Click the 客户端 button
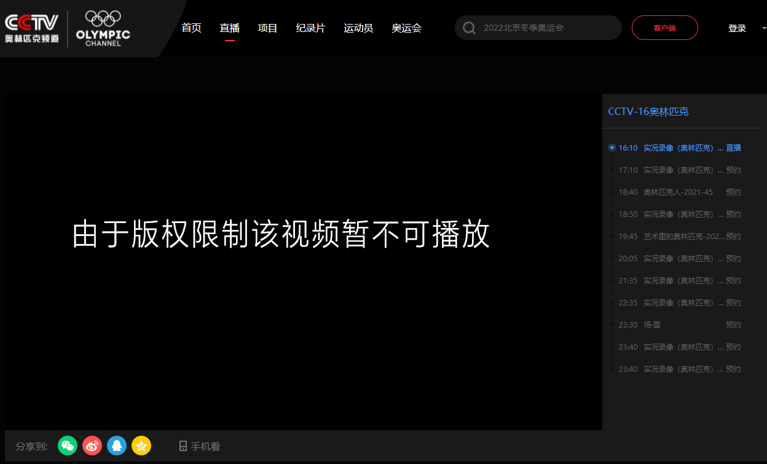The height and width of the screenshot is (464, 767). click(664, 28)
